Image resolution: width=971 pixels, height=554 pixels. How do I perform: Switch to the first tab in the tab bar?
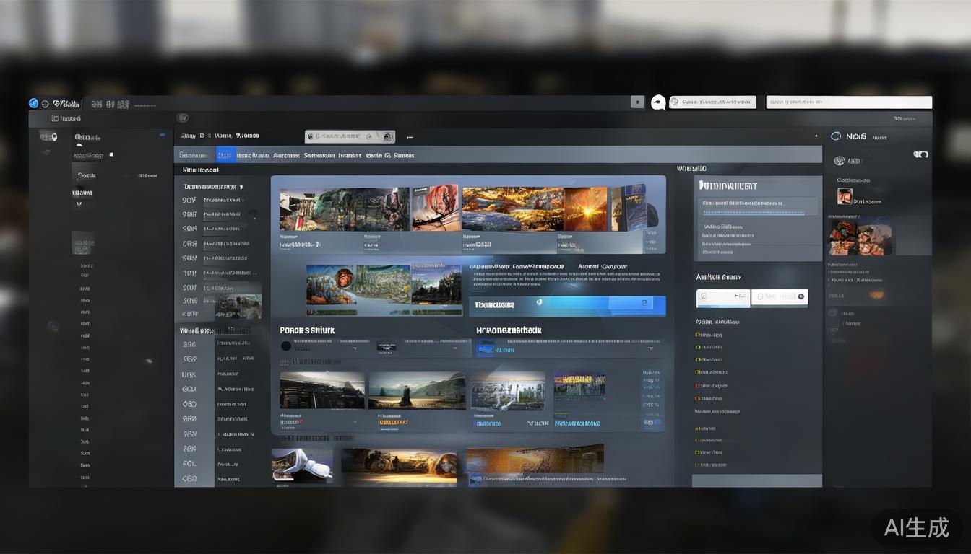(193, 155)
